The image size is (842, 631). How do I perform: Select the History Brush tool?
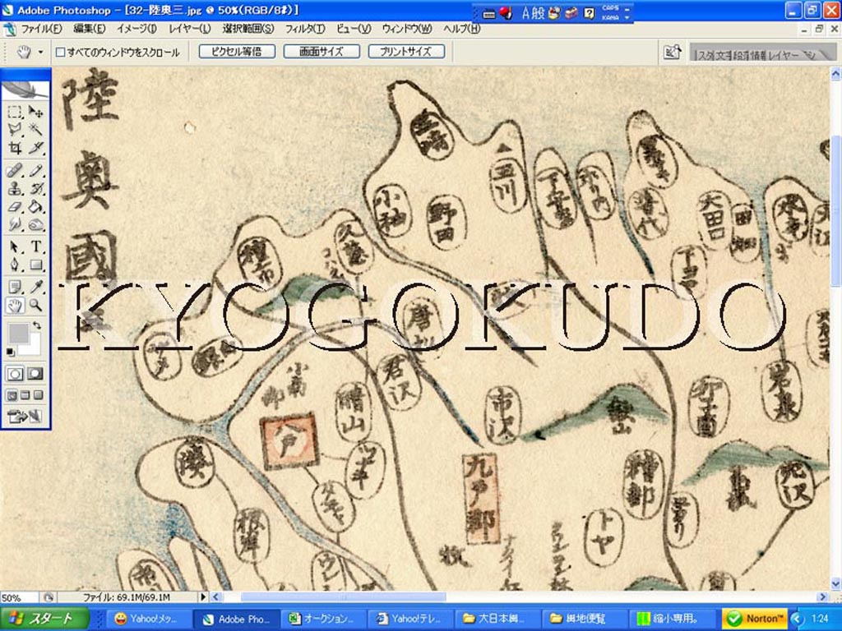[35, 189]
